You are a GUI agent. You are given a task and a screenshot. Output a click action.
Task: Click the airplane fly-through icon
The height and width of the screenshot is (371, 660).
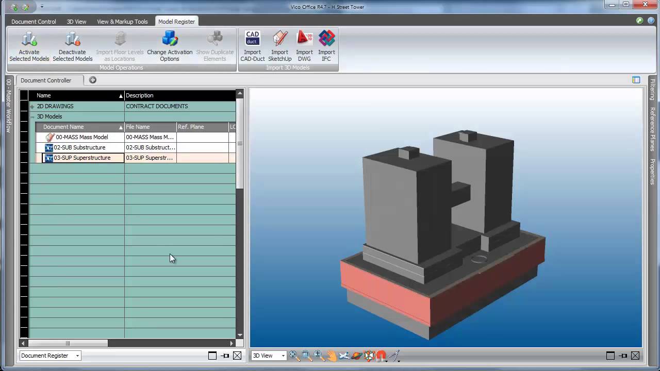click(344, 356)
